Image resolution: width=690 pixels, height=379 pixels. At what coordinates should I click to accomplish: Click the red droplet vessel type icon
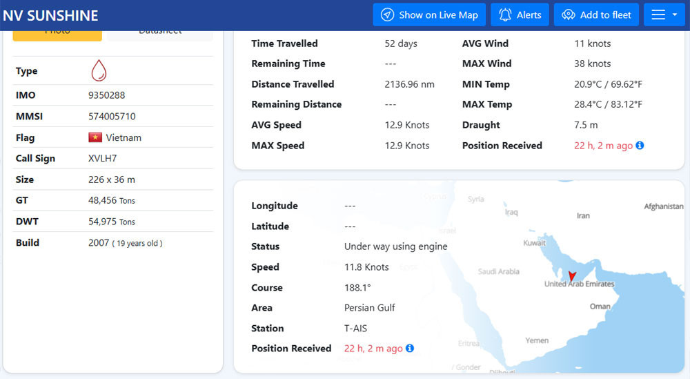[99, 70]
